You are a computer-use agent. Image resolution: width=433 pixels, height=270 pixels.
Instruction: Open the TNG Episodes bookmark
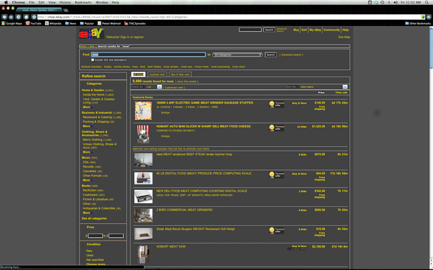point(135,23)
